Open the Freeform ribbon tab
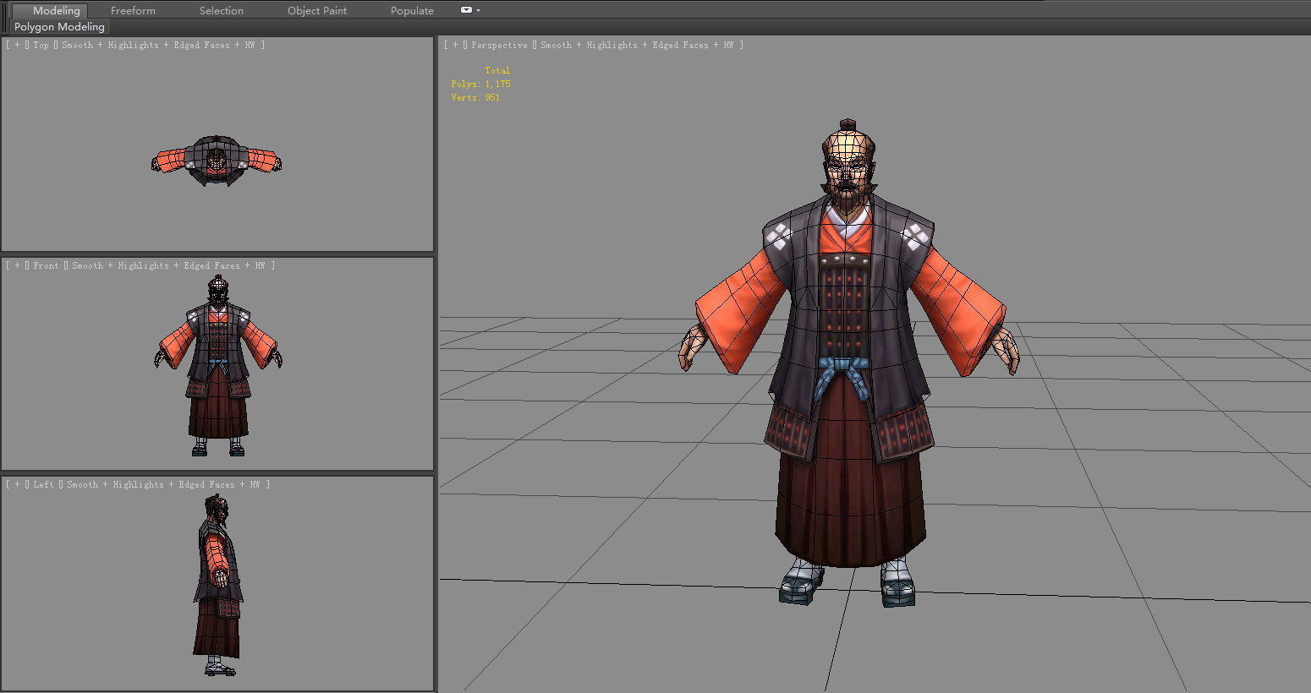Screen dimensions: 1311x693 (x=133, y=10)
